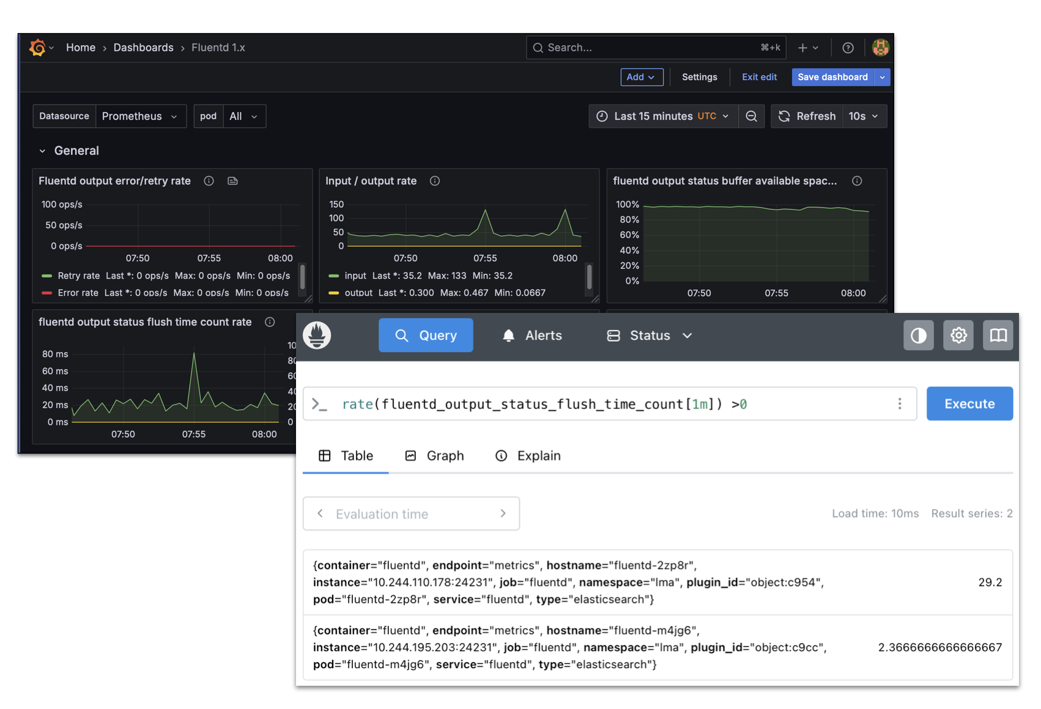This screenshot has width=1041, height=709.
Task: Click the Prometheus logo icon
Action: [x=317, y=335]
